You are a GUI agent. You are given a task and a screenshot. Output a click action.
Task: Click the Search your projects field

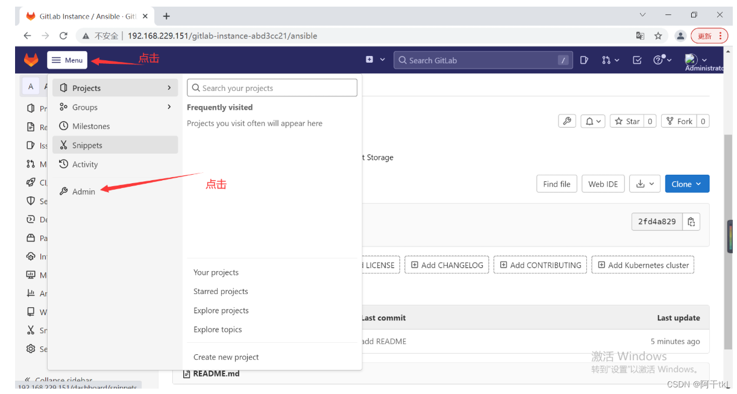pos(272,87)
